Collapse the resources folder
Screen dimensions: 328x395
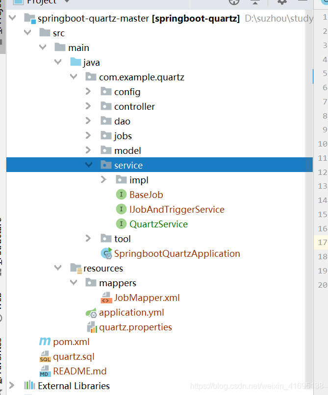tap(58, 268)
